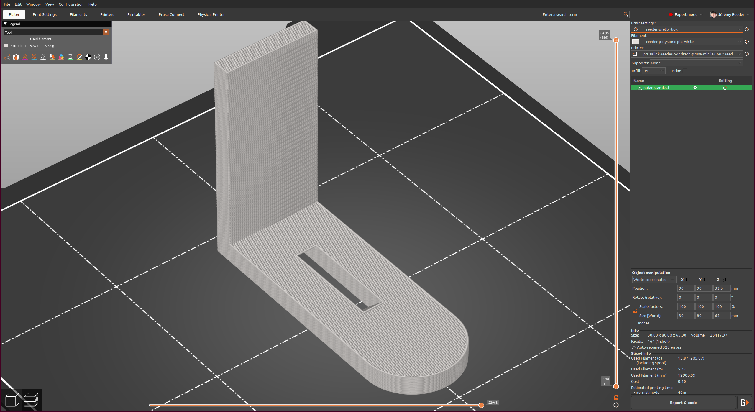This screenshot has width=755, height=412.
Task: Open the Configuration menu
Action: pyautogui.click(x=71, y=4)
